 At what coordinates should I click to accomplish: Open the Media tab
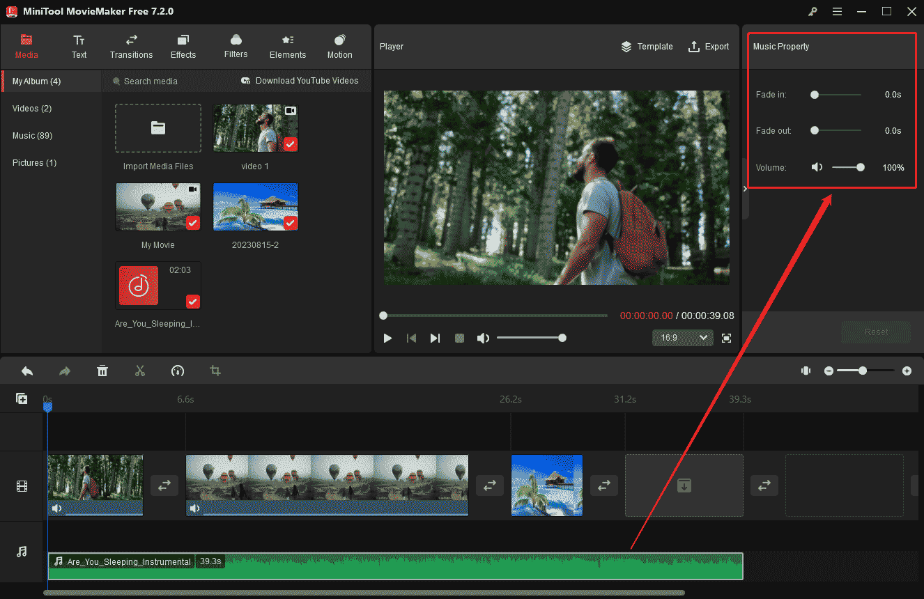pos(26,47)
